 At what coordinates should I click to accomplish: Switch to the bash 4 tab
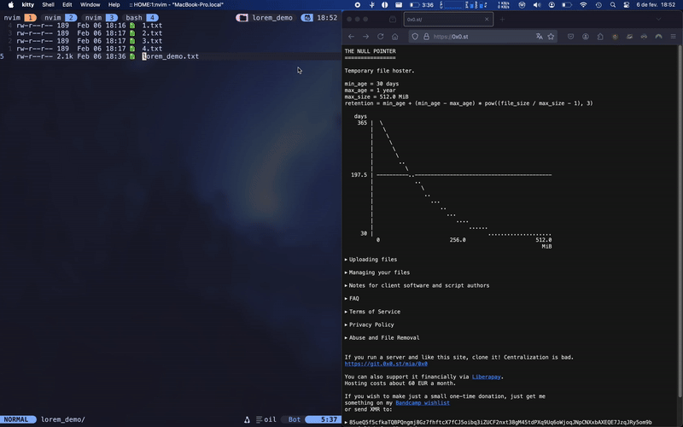click(141, 17)
